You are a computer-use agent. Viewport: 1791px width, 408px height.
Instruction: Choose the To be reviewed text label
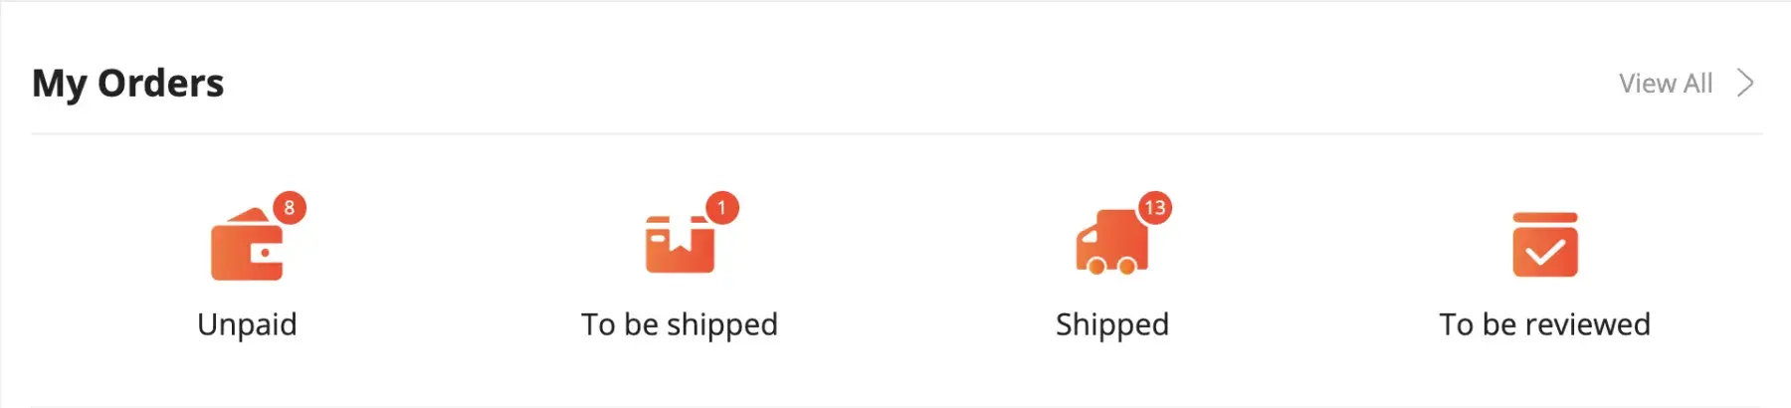pos(1544,324)
